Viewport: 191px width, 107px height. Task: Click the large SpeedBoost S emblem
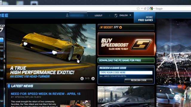pyautogui.click(x=141, y=45)
